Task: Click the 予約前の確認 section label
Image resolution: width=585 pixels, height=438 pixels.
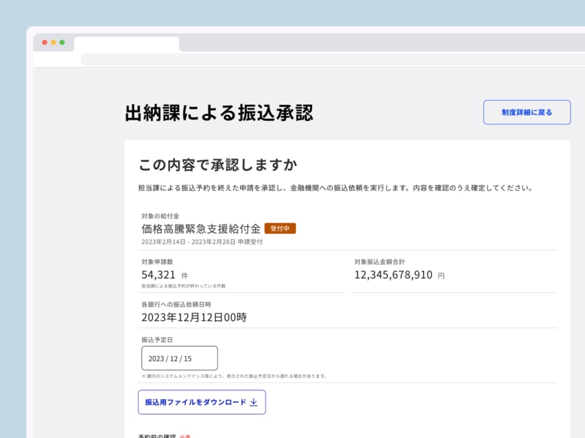Action: (x=157, y=435)
